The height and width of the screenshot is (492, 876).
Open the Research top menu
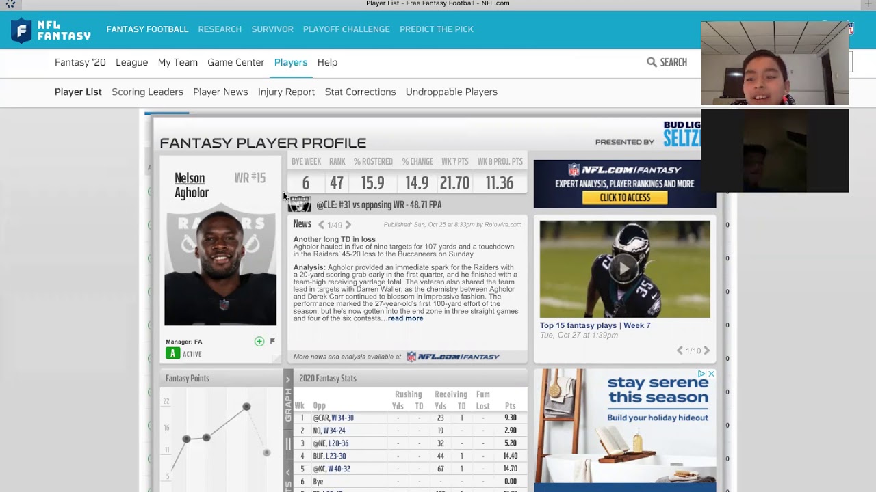click(220, 29)
